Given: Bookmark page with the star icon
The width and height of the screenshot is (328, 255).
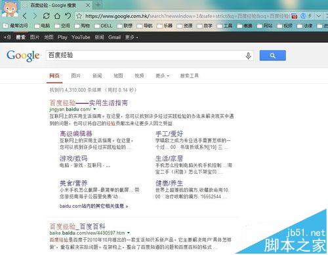Looking at the screenshot, I should point(79,16).
